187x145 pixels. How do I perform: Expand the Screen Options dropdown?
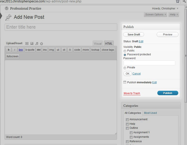(x=155, y=15)
